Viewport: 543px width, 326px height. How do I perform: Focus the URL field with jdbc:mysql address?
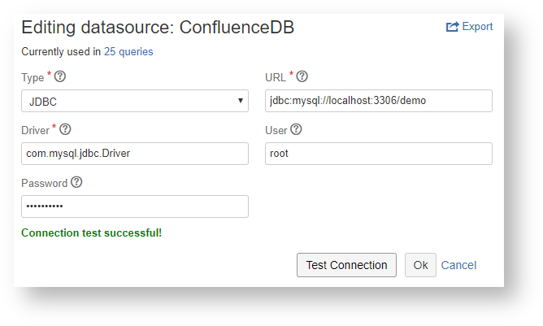coord(378,101)
